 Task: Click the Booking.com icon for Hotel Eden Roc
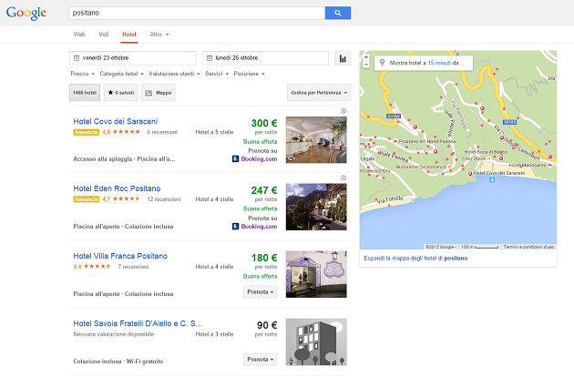[x=235, y=227]
